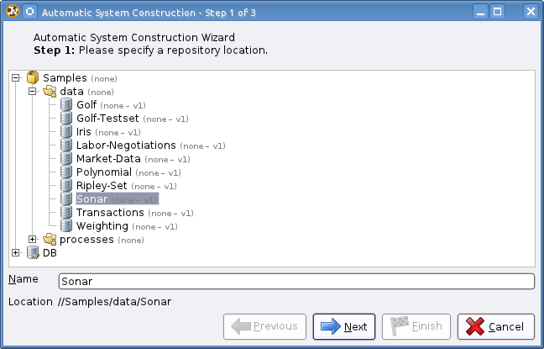Screen dimensions: 544x349
Task: Cancel the construction wizard
Action: tap(496, 326)
